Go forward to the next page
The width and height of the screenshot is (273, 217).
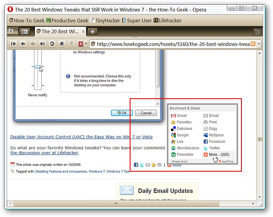click(x=32, y=44)
